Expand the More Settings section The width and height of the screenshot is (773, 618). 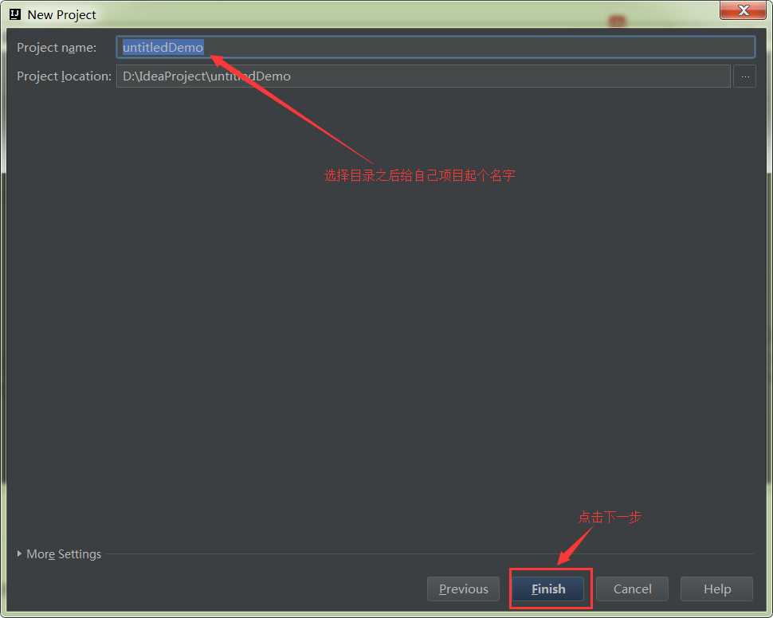click(x=59, y=554)
